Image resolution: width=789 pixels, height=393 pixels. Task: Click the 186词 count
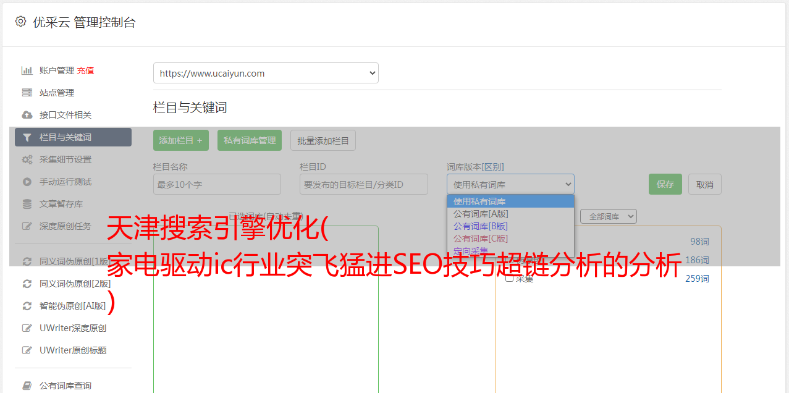697,260
